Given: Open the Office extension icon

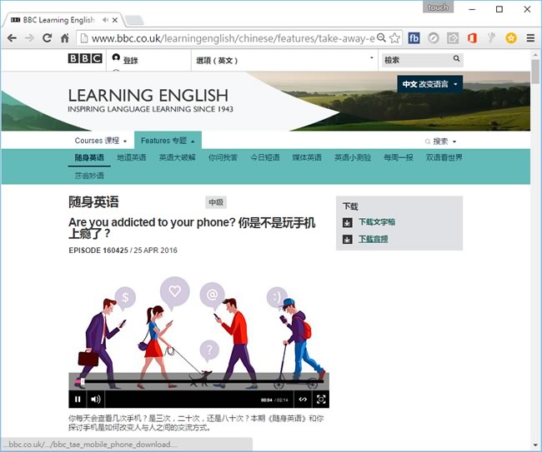Looking at the screenshot, I should pyautogui.click(x=472, y=38).
